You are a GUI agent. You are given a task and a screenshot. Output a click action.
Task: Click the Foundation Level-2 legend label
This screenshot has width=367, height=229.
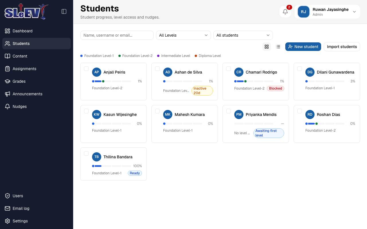(x=137, y=56)
